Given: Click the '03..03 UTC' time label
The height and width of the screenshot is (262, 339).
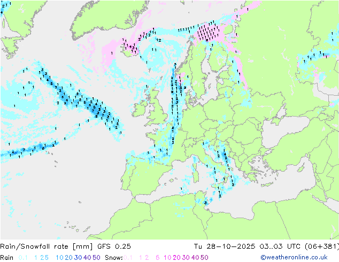Looking at the screenshot, I should (280, 246).
